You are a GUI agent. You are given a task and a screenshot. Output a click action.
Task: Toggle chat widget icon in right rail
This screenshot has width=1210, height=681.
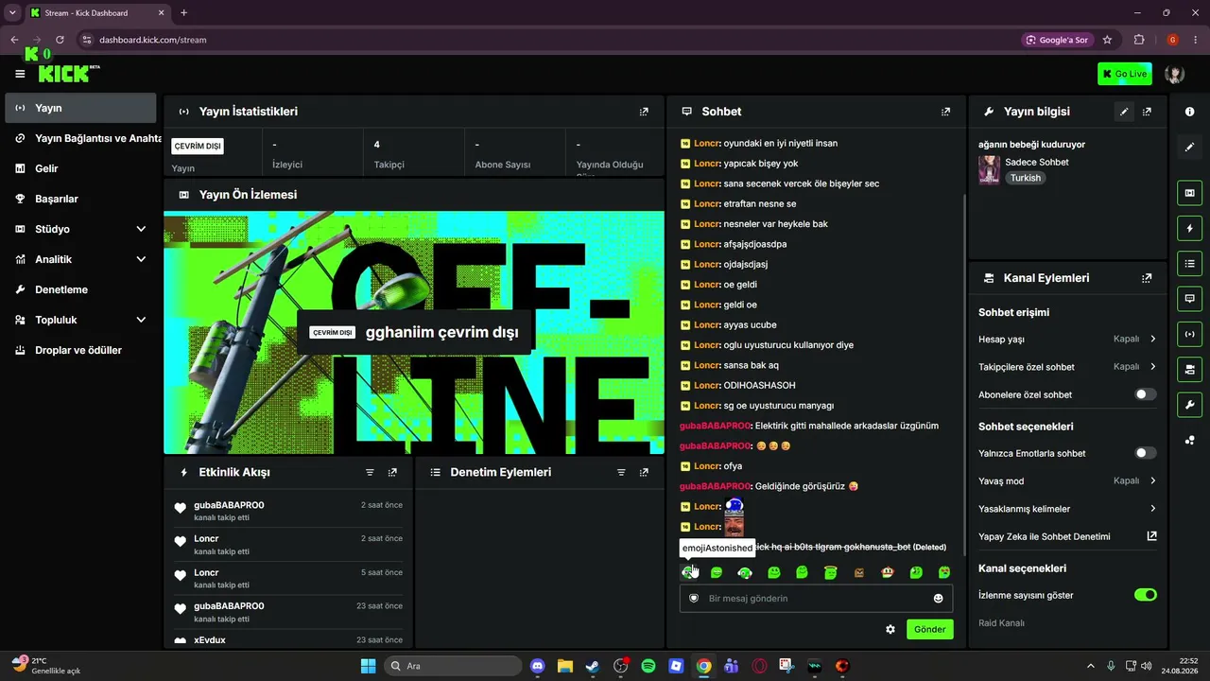click(x=1189, y=298)
